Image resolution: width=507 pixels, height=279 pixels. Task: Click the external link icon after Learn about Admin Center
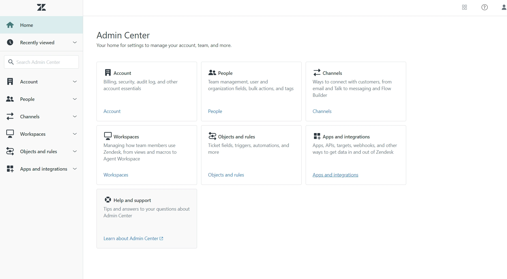(161, 238)
